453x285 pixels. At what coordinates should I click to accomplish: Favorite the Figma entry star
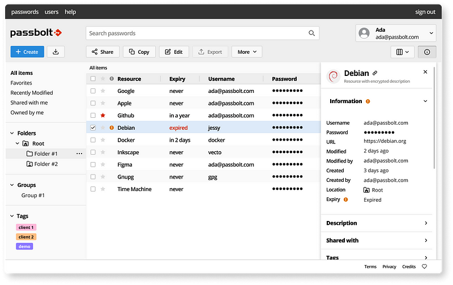102,164
